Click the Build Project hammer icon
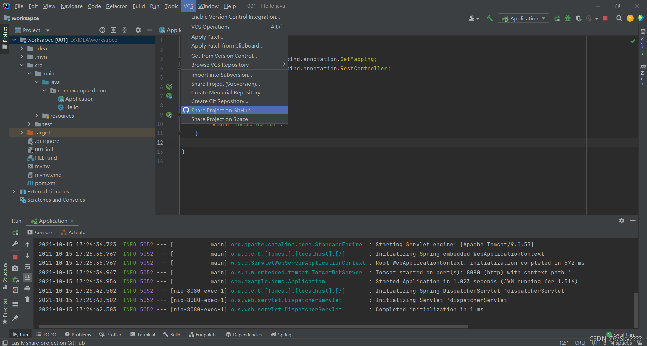The image size is (647, 346). (490, 18)
